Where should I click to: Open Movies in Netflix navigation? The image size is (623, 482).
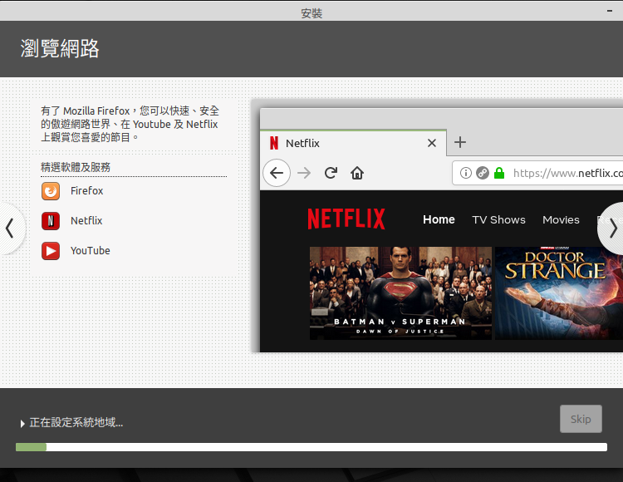561,219
